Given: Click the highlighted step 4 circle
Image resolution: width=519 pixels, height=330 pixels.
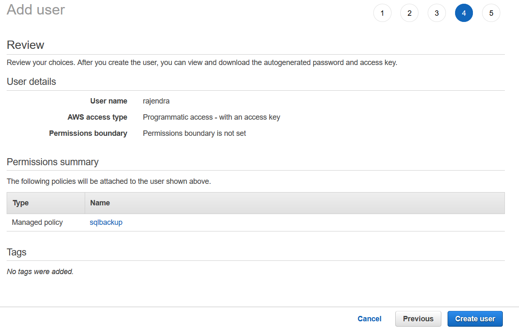Looking at the screenshot, I should pos(464,13).
